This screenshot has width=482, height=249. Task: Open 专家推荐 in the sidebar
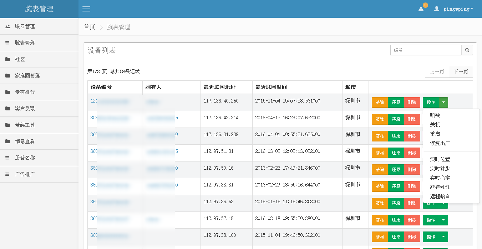click(39, 92)
